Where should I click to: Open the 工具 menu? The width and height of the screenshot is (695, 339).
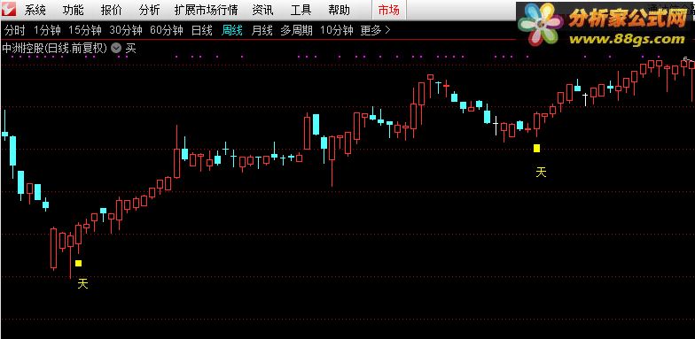tap(301, 10)
